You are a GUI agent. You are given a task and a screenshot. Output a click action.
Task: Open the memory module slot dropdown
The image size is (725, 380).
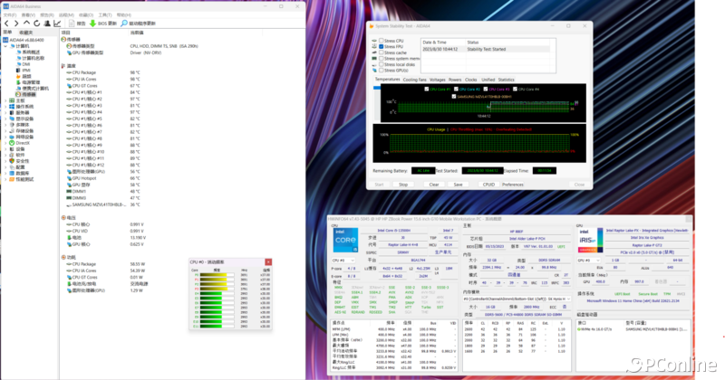point(517,299)
